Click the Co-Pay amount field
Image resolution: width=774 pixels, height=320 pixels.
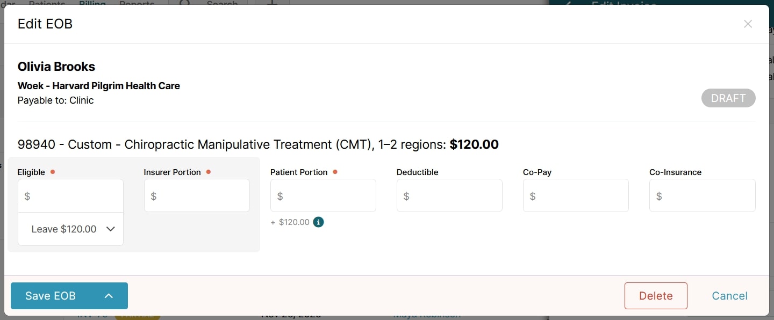[x=576, y=195]
